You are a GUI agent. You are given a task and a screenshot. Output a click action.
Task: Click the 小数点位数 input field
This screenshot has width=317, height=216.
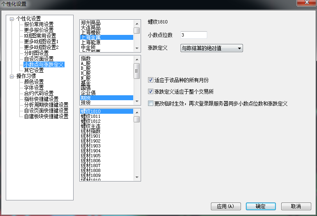tap(190, 35)
